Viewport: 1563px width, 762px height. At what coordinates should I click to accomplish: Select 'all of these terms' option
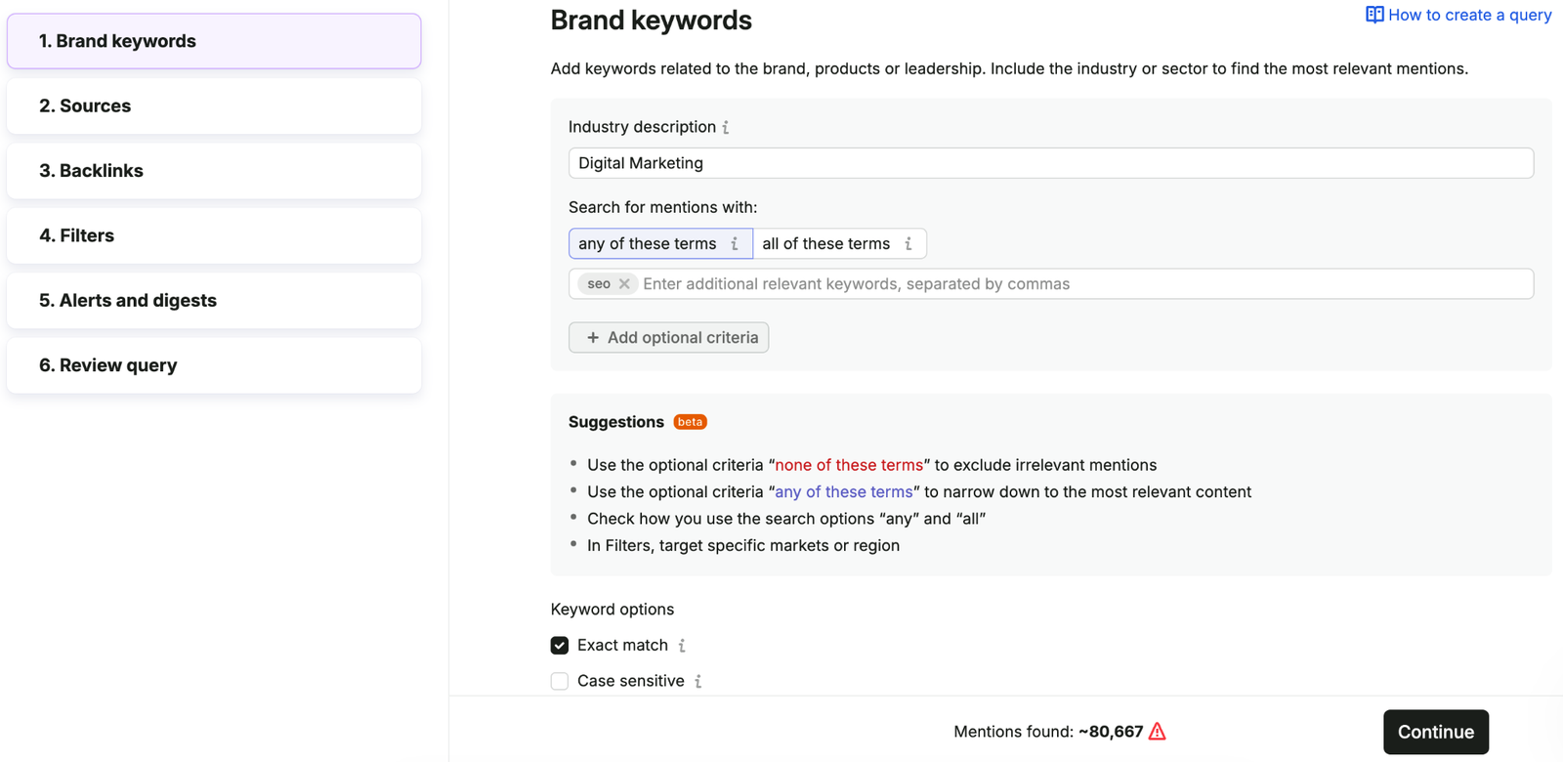pos(839,243)
